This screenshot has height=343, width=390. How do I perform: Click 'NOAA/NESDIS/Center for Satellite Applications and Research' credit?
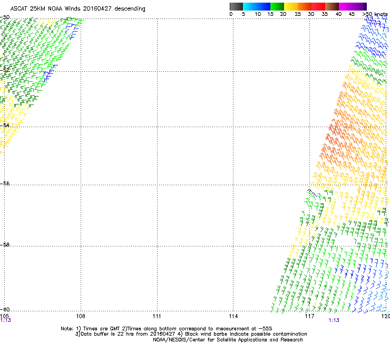tap(228, 340)
